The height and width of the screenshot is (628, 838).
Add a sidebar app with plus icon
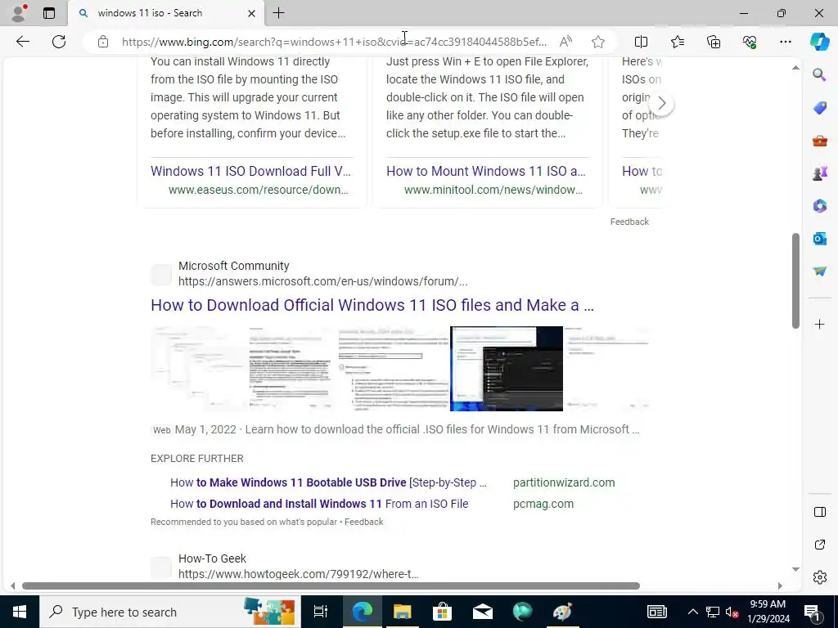coord(819,324)
